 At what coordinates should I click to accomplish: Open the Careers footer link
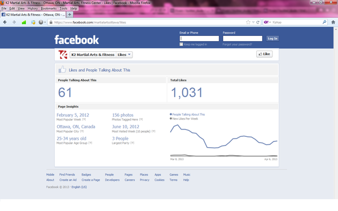(130, 180)
